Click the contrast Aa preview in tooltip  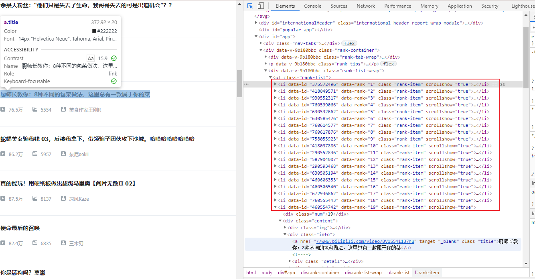coord(91,58)
